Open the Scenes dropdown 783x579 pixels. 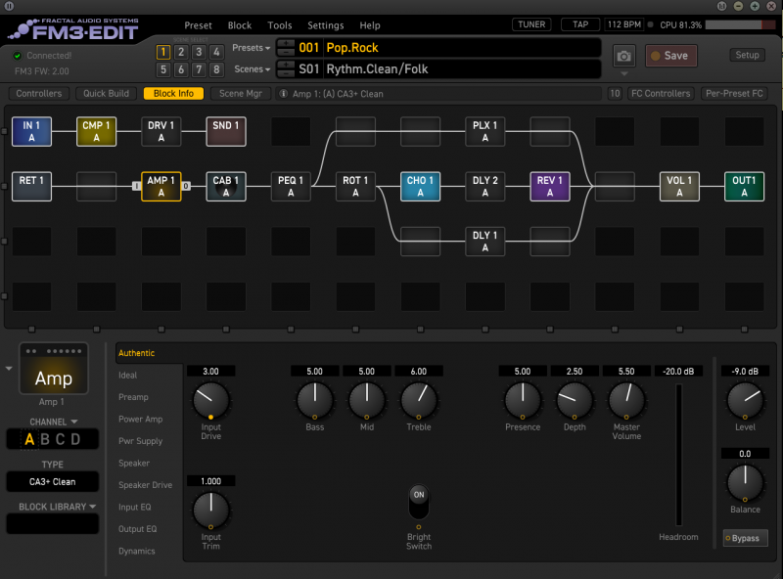coord(252,69)
